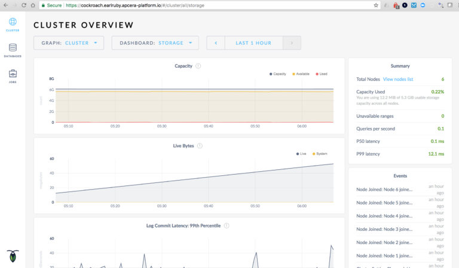The width and height of the screenshot is (459, 268).
Task: Toggle the Available legend series
Action: (x=302, y=74)
